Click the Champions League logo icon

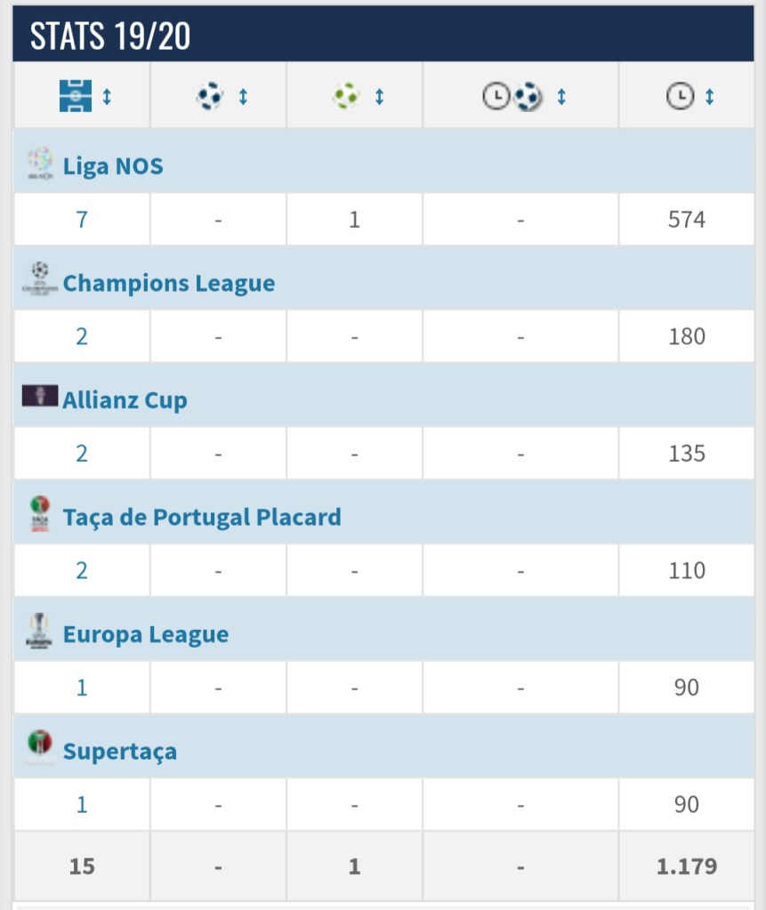(x=40, y=278)
